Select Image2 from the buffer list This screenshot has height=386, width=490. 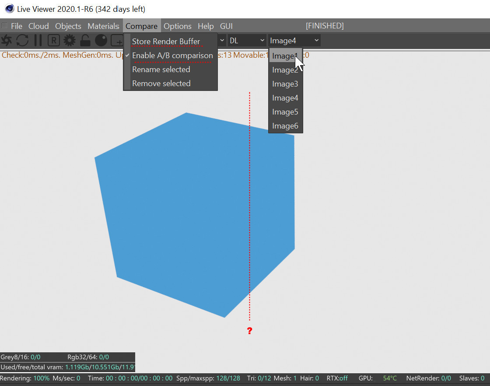[x=286, y=70]
